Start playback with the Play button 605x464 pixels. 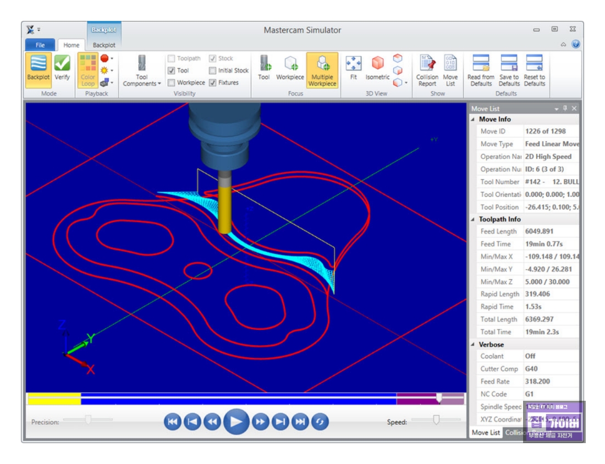pos(236,422)
